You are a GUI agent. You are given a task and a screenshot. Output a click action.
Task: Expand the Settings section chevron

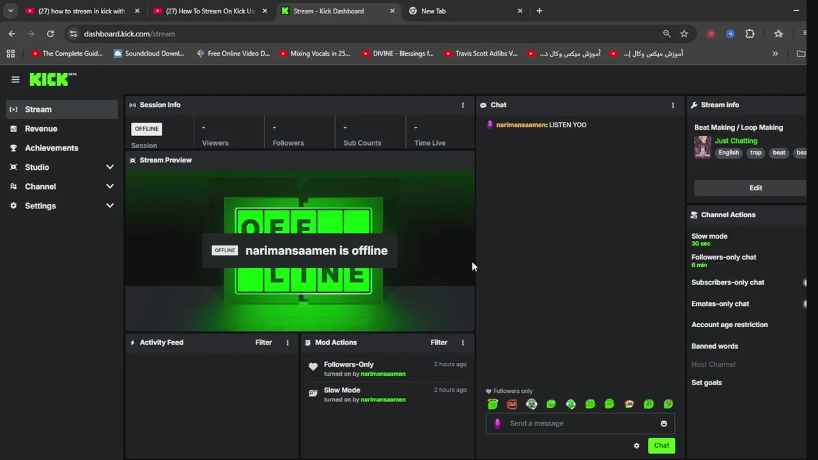109,205
